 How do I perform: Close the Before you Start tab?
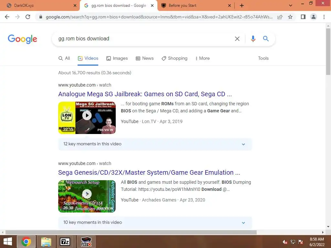(x=230, y=5)
